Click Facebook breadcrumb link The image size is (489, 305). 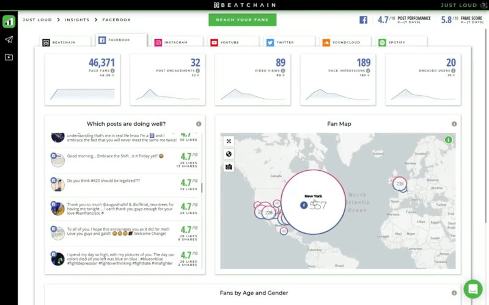click(x=117, y=20)
